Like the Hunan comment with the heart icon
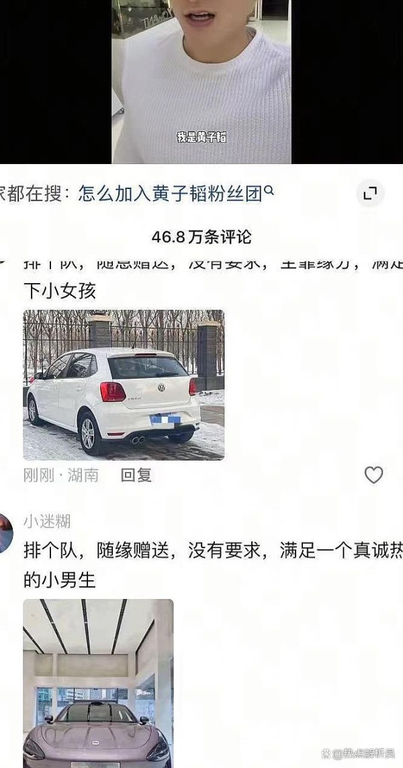The width and height of the screenshot is (403, 768). [x=373, y=475]
